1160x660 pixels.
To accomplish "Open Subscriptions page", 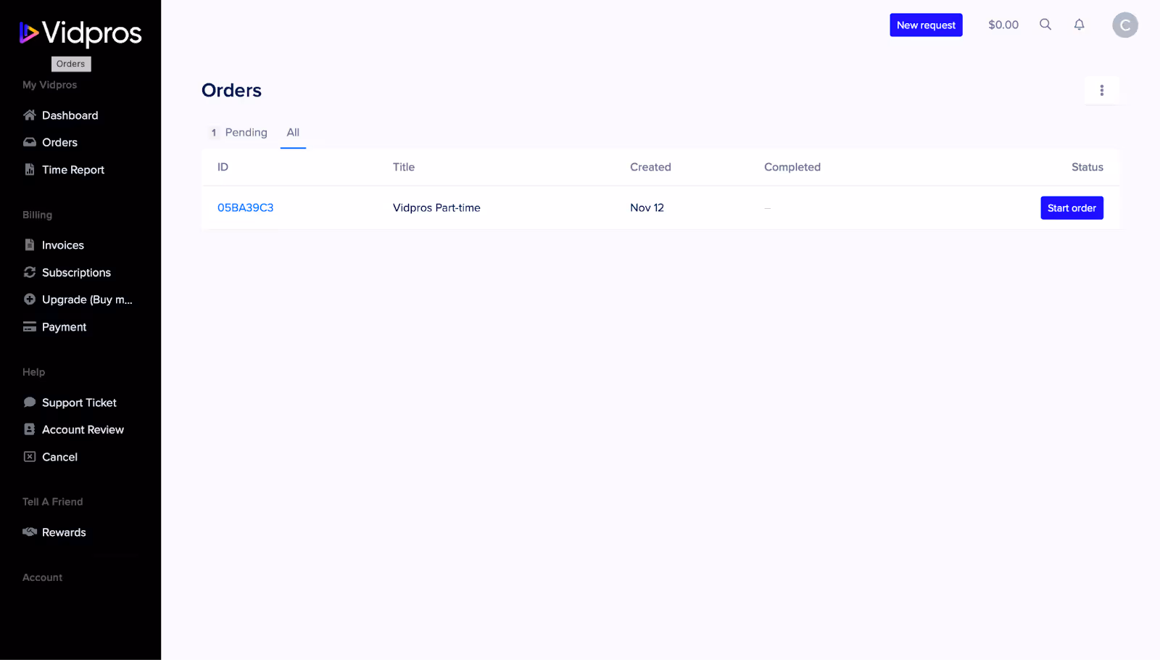I will 76,273.
